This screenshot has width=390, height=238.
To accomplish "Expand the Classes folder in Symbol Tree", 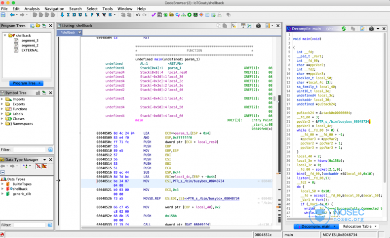I will click(x=2, y=119).
